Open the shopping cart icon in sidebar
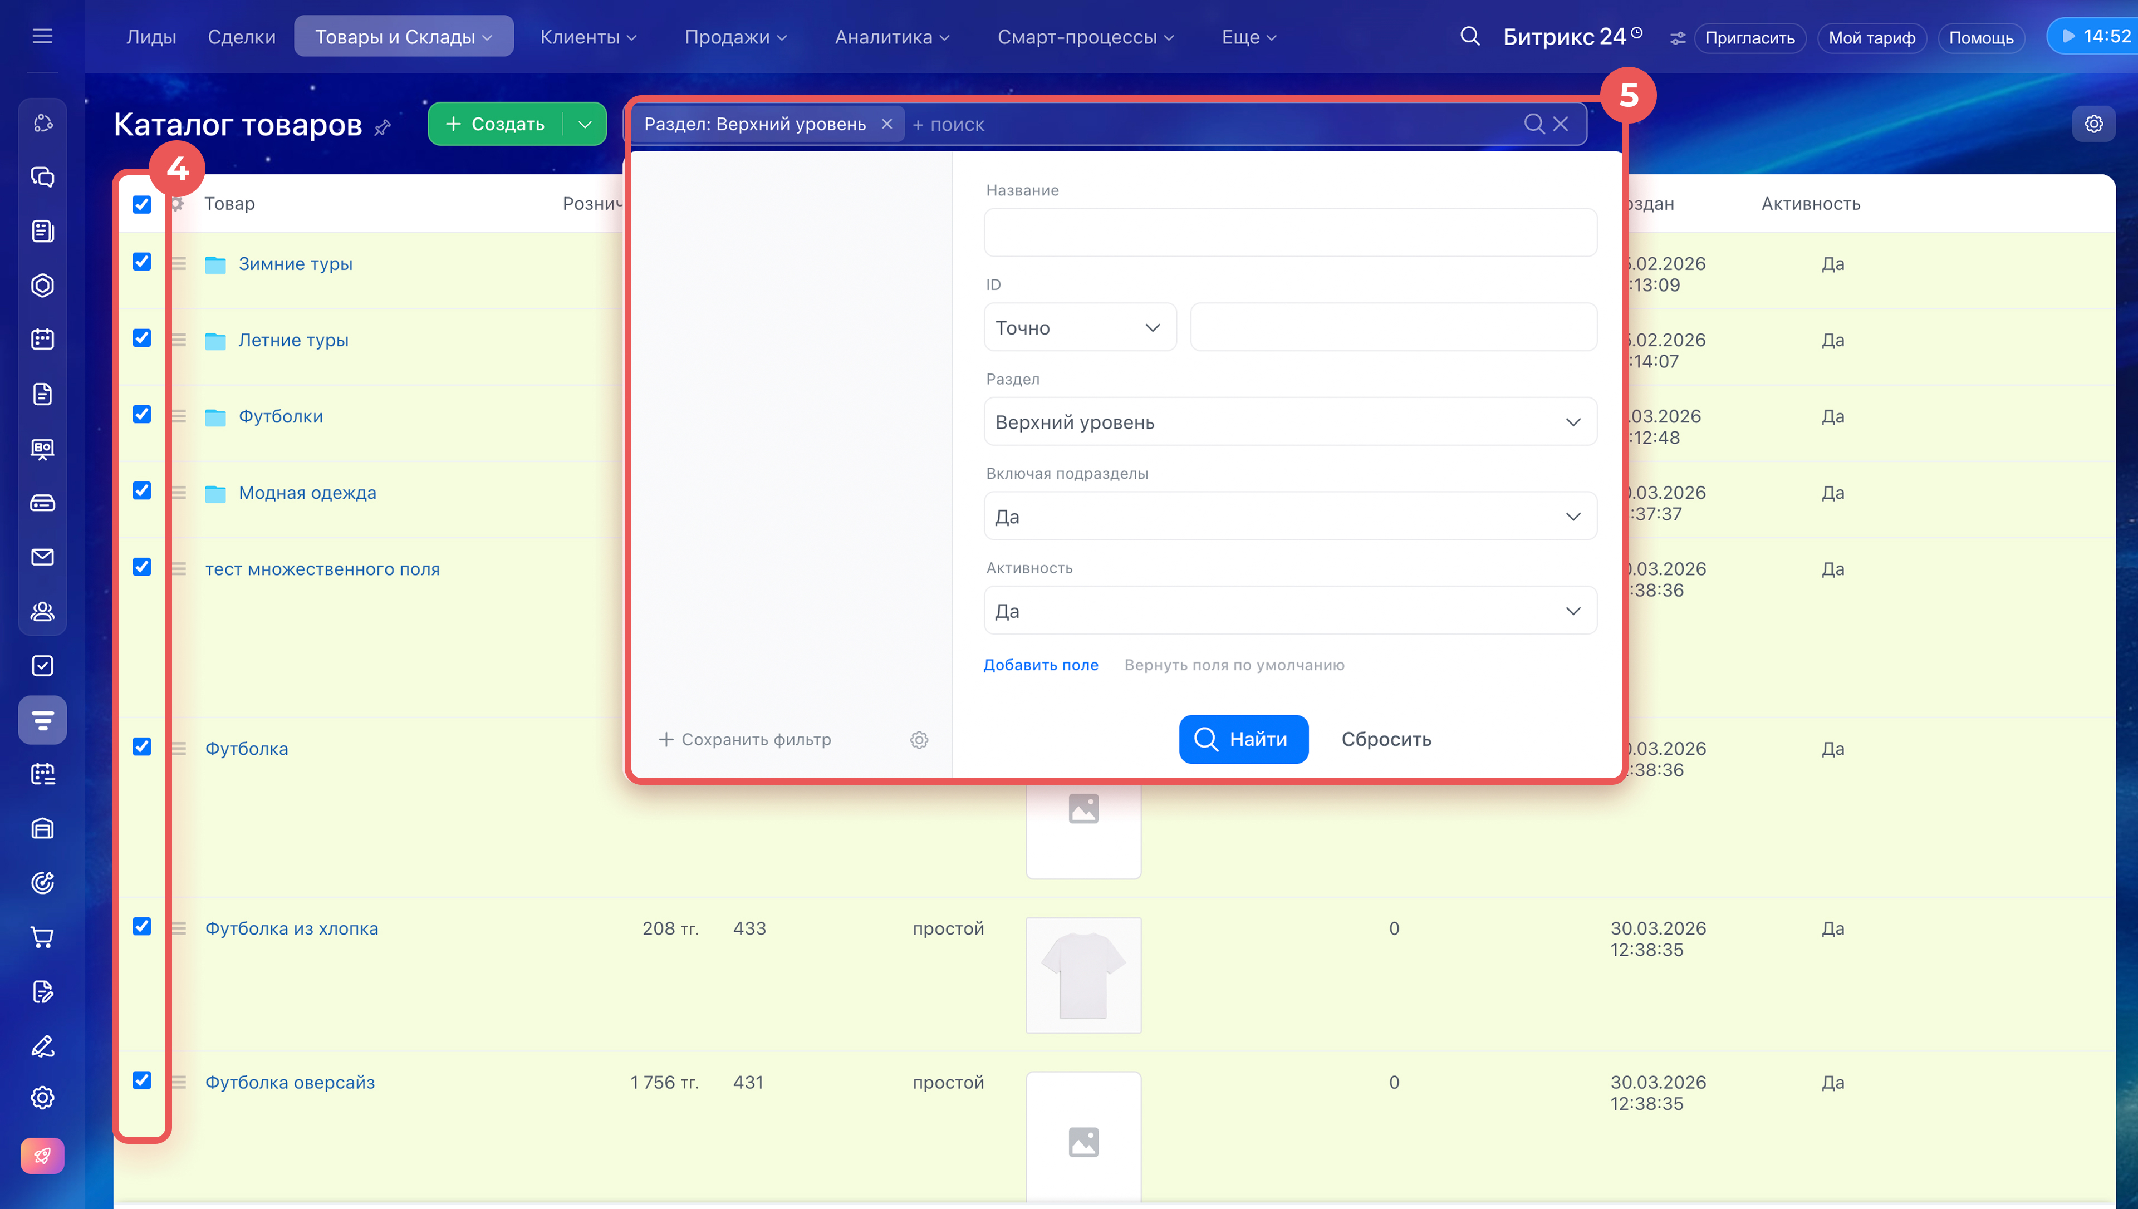The image size is (2138, 1209). pyautogui.click(x=42, y=937)
